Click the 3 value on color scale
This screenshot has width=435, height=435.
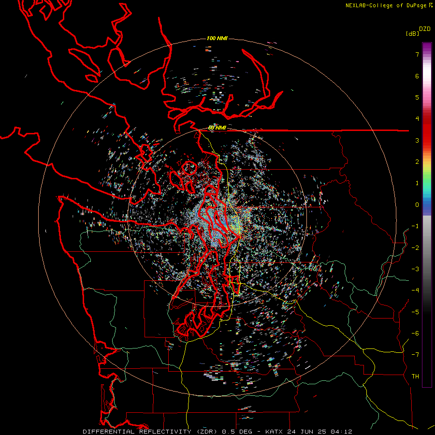[x=417, y=140]
